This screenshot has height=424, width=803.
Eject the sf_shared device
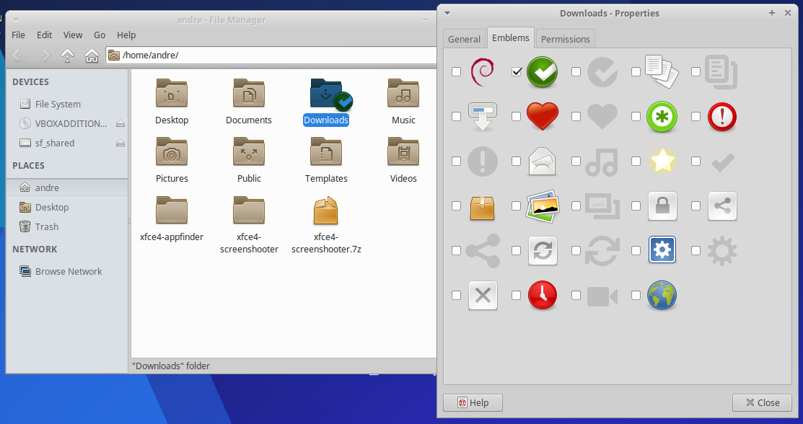pos(120,143)
